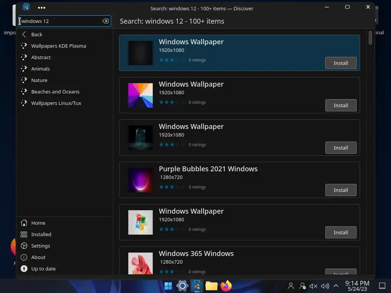391x293 pixels.
Task: Open the teal glass wallpaper thumbnail
Action: click(141, 138)
